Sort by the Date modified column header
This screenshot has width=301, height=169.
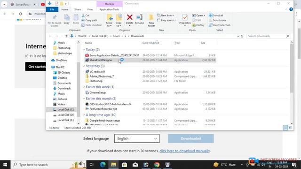(x=150, y=43)
